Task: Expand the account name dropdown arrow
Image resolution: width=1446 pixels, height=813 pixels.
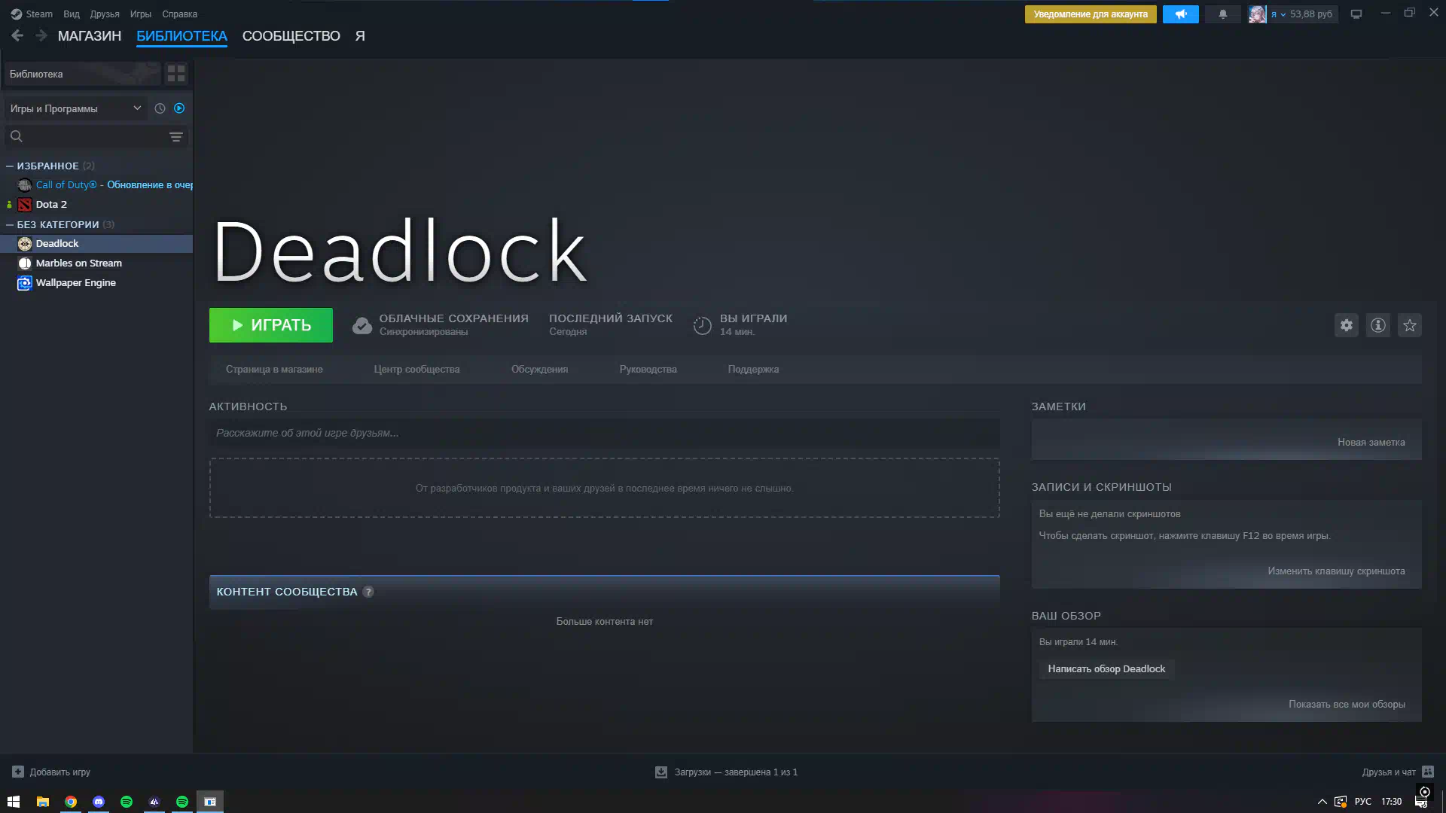Action: point(1283,14)
